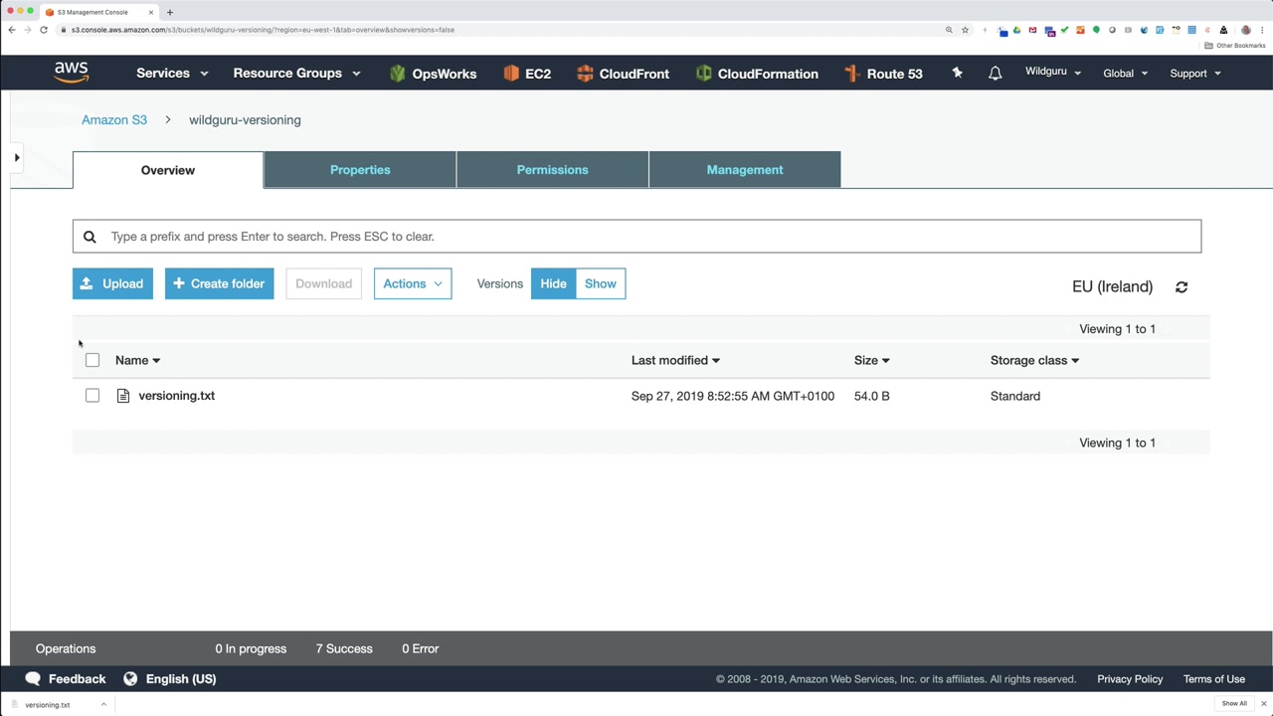1273x716 pixels.
Task: Open the notifications bell
Action: pyautogui.click(x=995, y=74)
